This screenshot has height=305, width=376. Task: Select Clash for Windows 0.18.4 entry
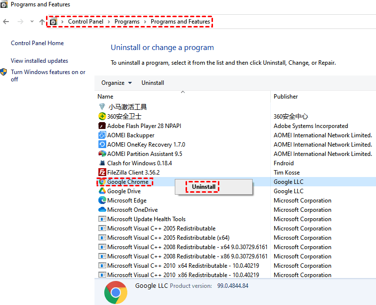tap(140, 163)
